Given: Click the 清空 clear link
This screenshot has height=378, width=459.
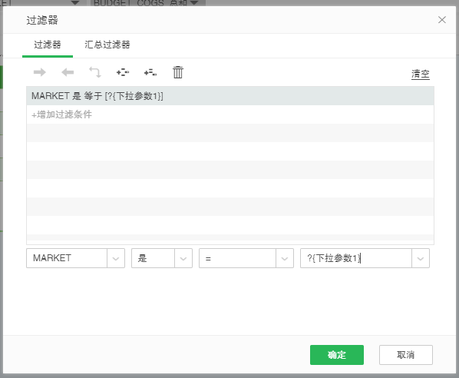Looking at the screenshot, I should coord(421,74).
